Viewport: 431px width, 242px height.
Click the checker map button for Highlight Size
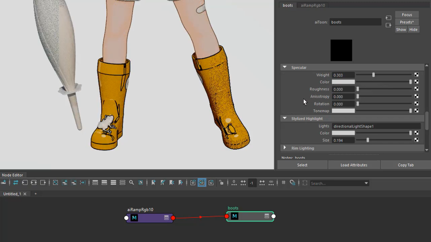click(416, 140)
